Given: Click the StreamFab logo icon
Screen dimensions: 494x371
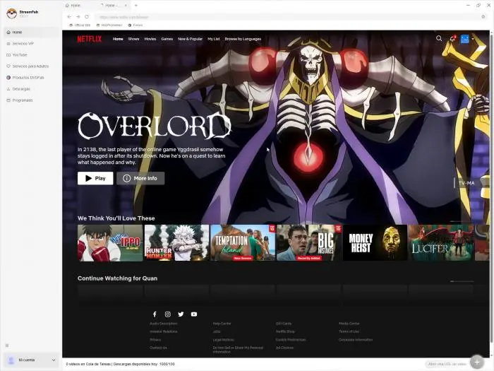Looking at the screenshot, I should [12, 13].
